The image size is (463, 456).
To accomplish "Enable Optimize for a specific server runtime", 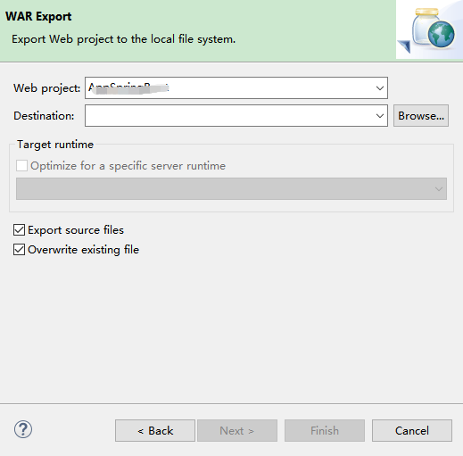I will tap(21, 166).
